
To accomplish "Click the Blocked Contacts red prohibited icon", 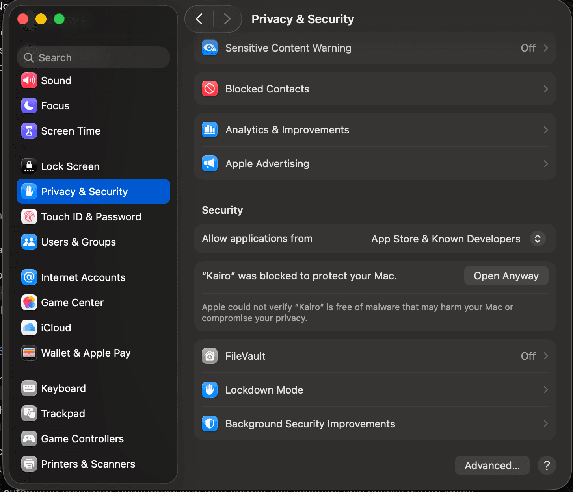I will tap(210, 89).
